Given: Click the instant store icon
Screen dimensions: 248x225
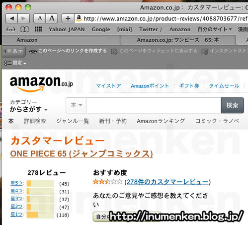Looking at the screenshot, I should (x=205, y=52).
